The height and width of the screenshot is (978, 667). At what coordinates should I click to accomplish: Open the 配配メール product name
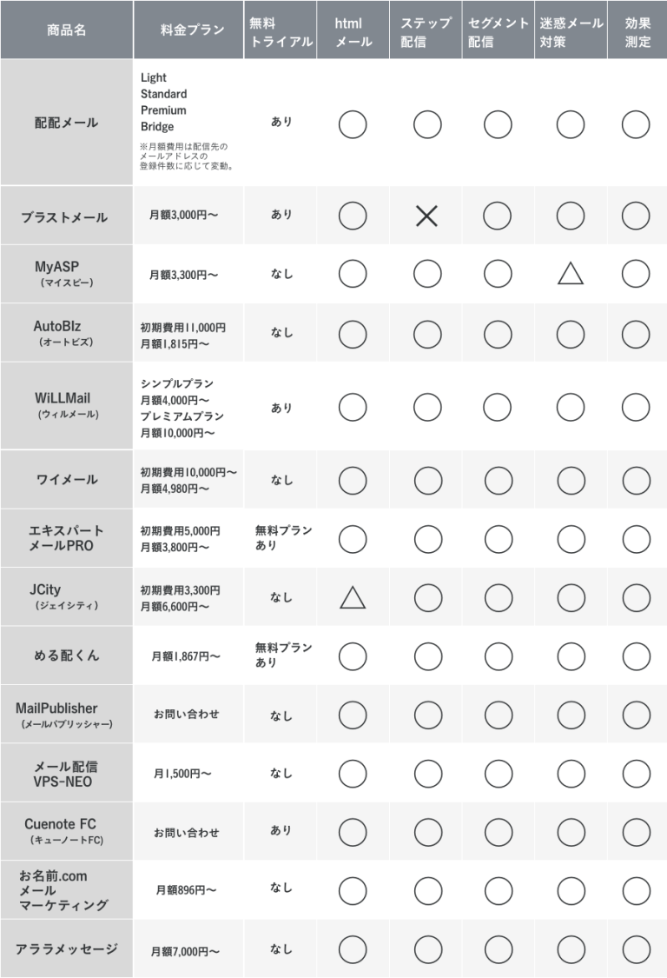(67, 123)
